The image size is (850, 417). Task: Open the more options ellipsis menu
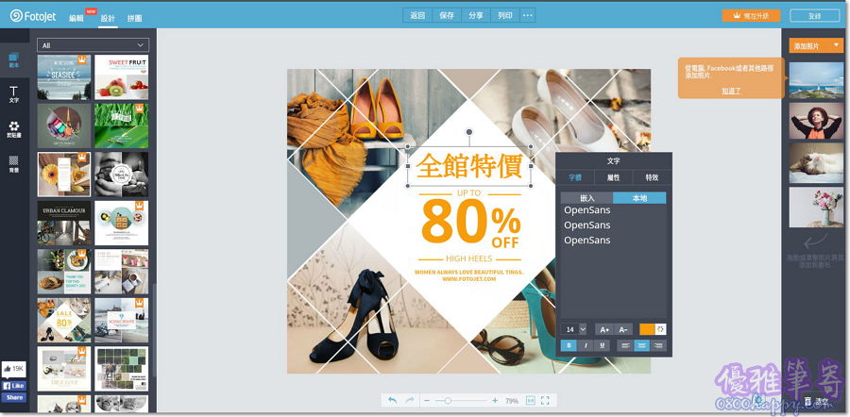[527, 15]
